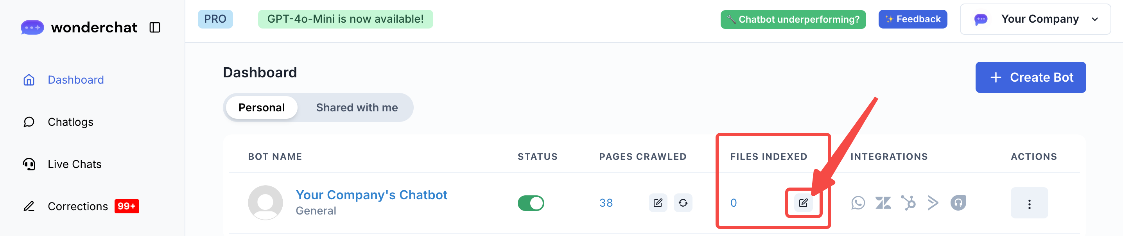The image size is (1123, 236).
Task: Open the WhatsApp integration icon
Action: 857,203
